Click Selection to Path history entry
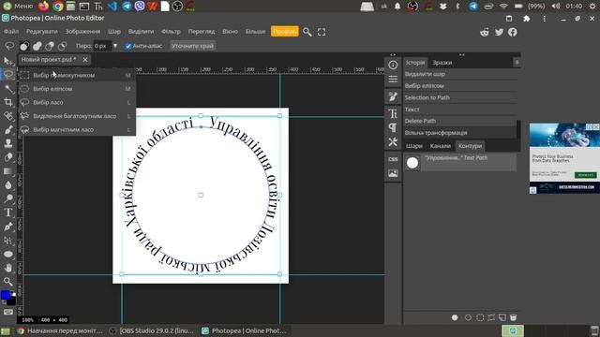Image resolution: width=600 pixels, height=337 pixels. tap(460, 97)
